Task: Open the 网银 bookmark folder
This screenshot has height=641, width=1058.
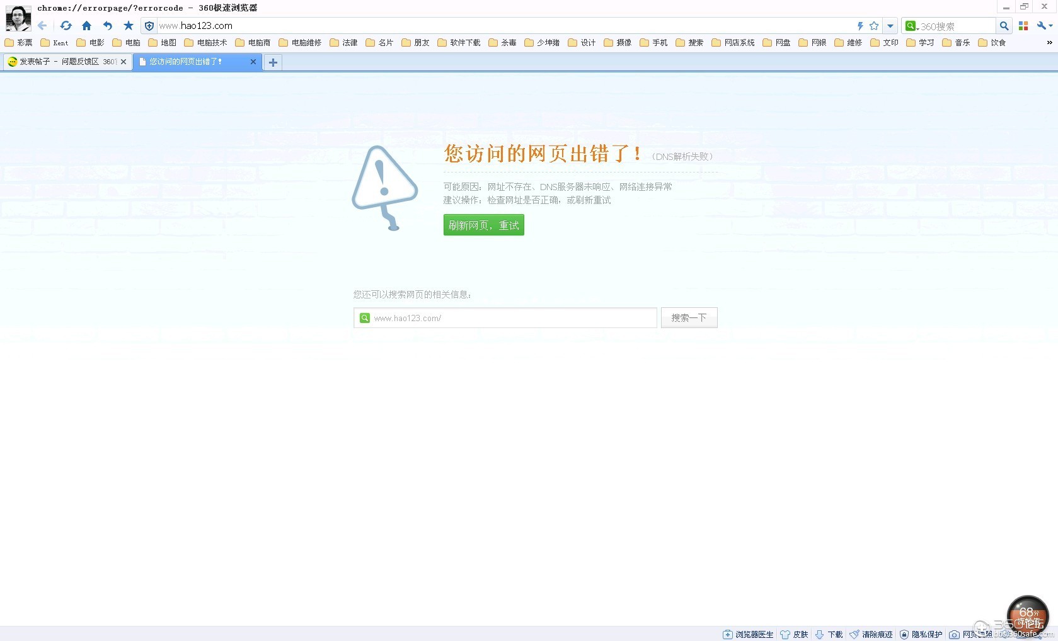Action: (812, 43)
